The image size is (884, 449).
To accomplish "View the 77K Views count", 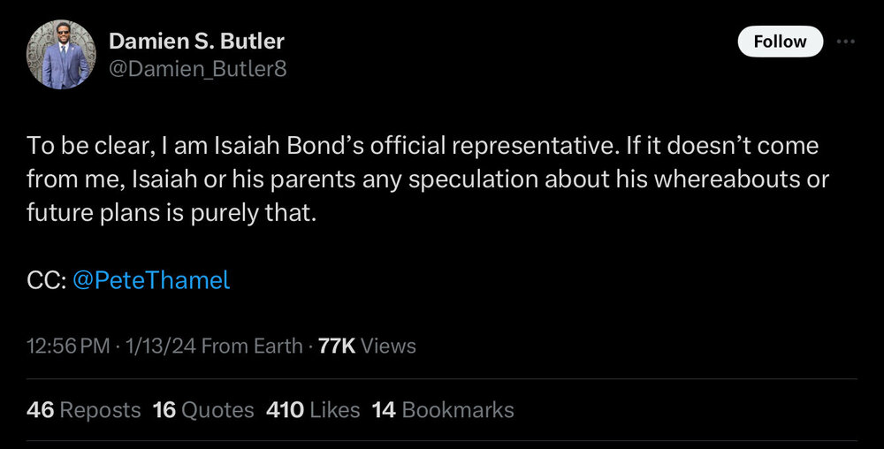I will click(367, 346).
